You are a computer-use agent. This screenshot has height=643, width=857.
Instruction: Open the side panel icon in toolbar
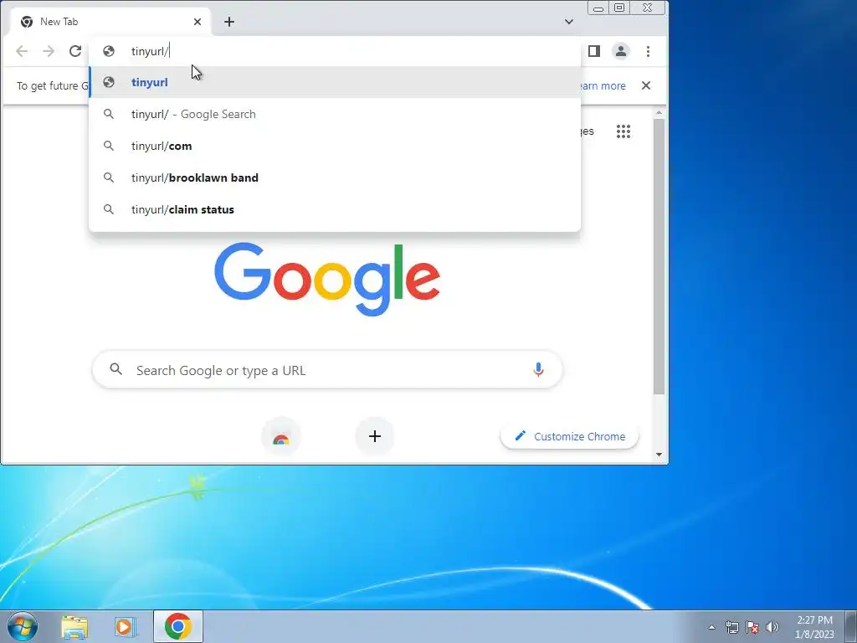pyautogui.click(x=594, y=51)
